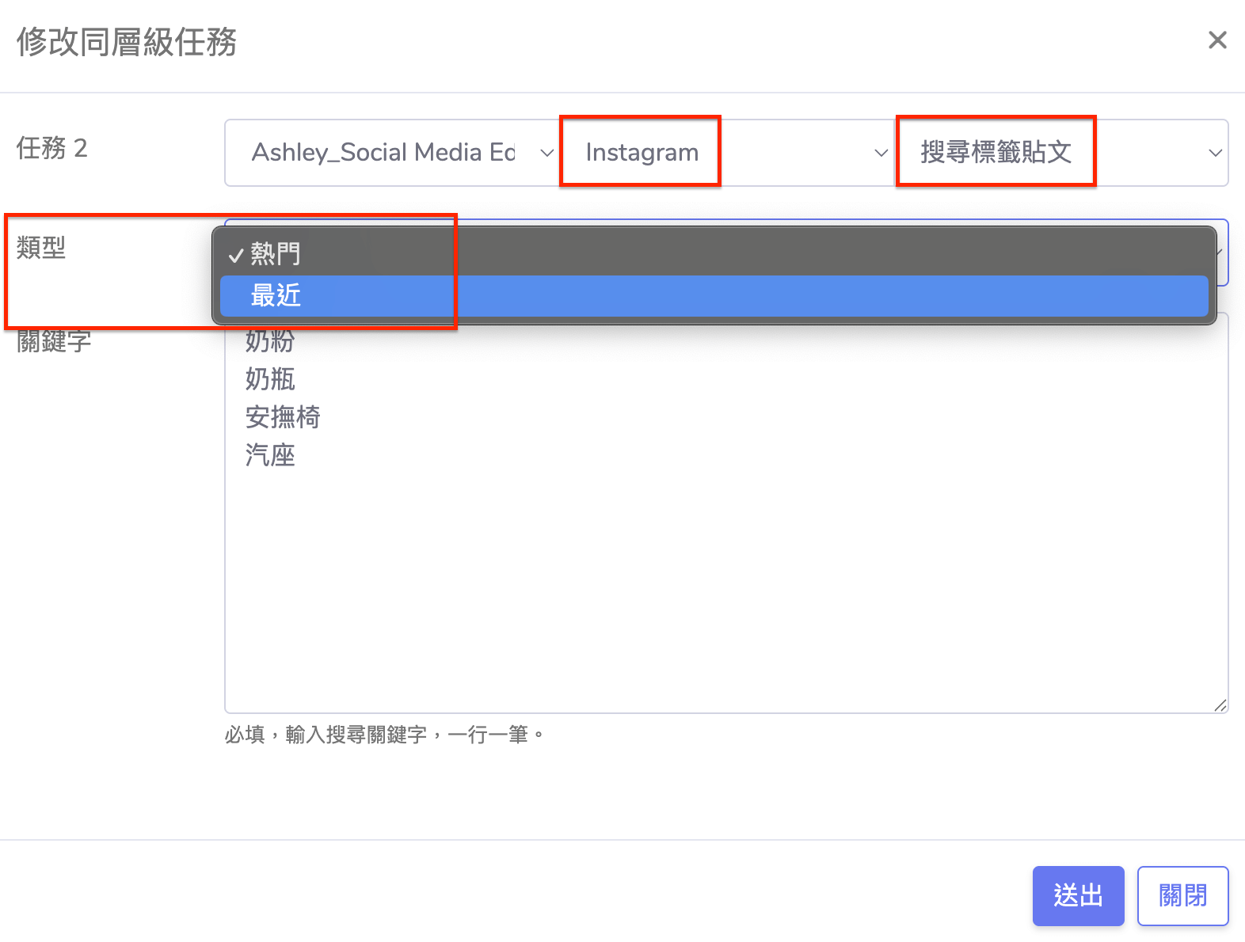This screenshot has height=942, width=1245.
Task: Place cursor on keyword line 汽座
Action: (270, 455)
